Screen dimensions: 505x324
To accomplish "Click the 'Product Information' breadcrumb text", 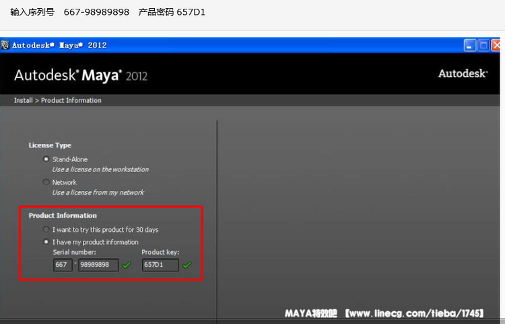I will (71, 100).
